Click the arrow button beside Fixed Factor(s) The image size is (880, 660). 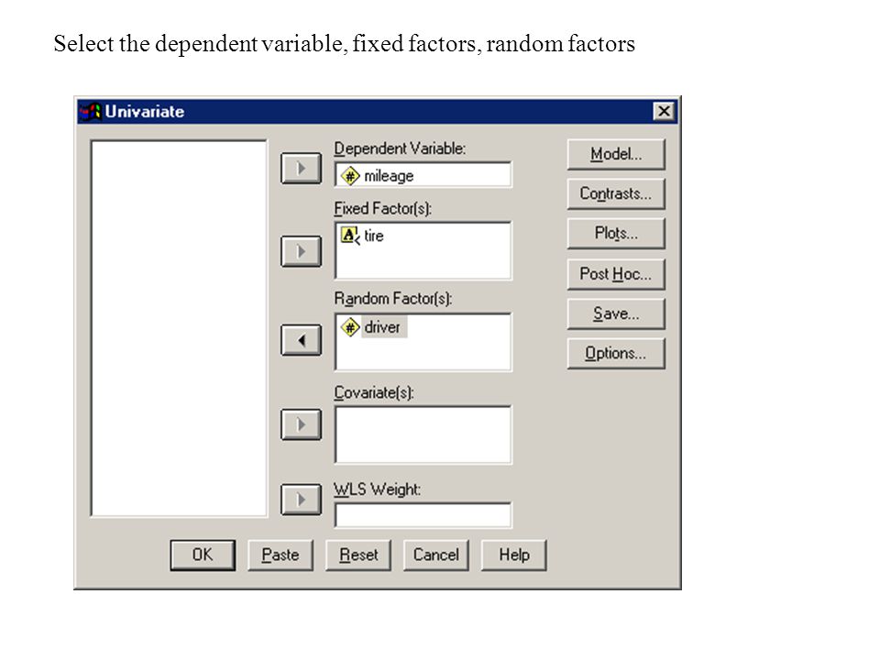[x=302, y=251]
